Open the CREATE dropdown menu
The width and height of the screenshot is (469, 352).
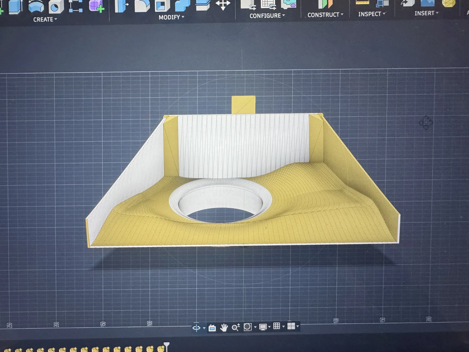(x=45, y=20)
